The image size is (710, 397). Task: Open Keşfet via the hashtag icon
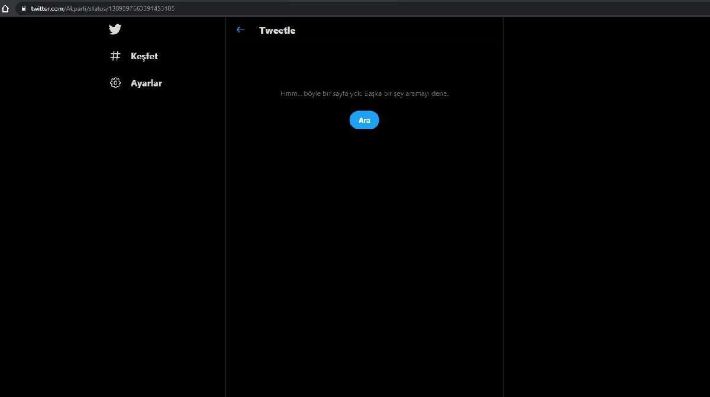(x=115, y=56)
